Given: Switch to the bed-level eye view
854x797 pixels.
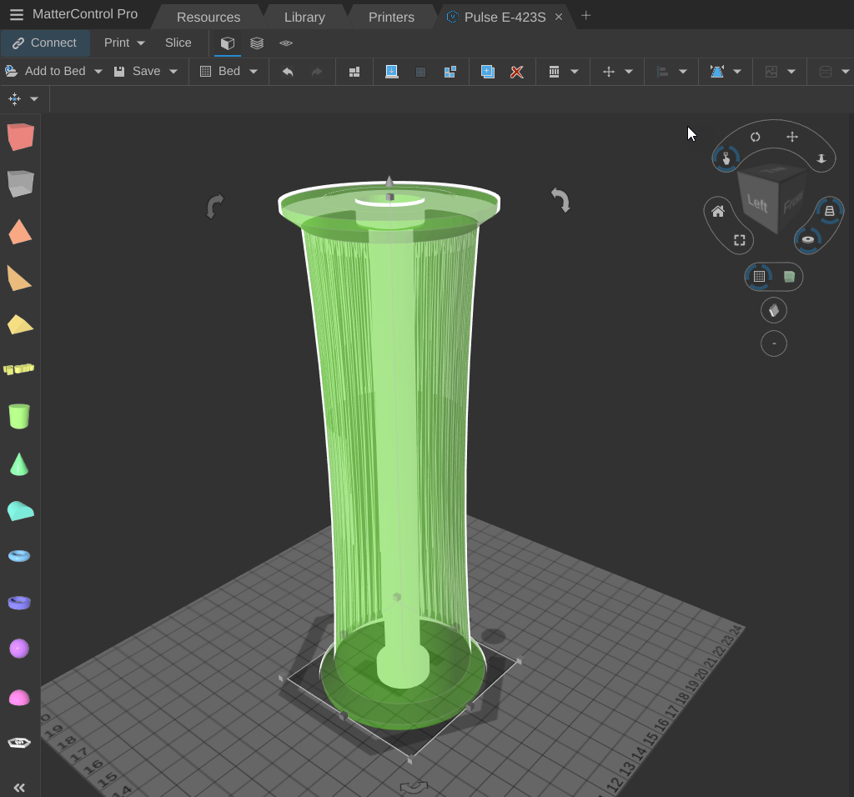Looking at the screenshot, I should click(x=286, y=43).
